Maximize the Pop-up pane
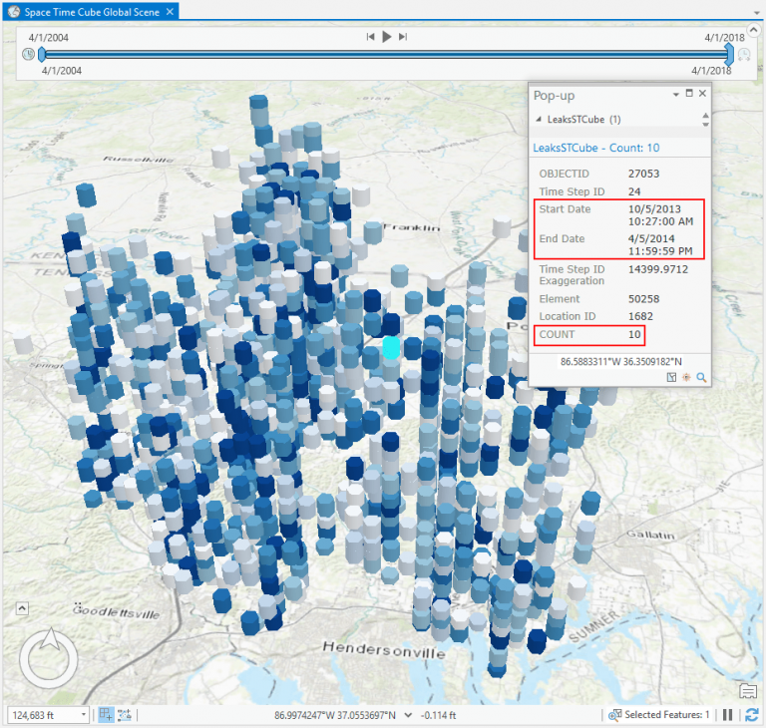This screenshot has height=728, width=766. pyautogui.click(x=689, y=94)
